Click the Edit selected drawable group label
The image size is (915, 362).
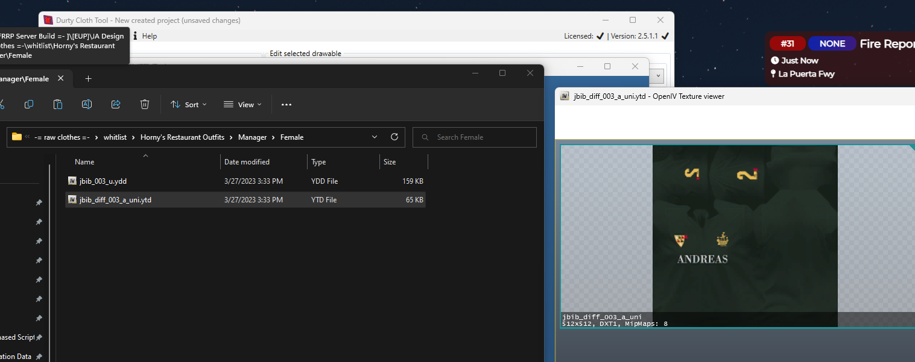click(x=305, y=54)
